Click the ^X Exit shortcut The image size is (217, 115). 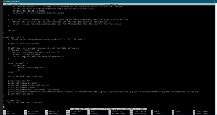[x=8, y=111]
